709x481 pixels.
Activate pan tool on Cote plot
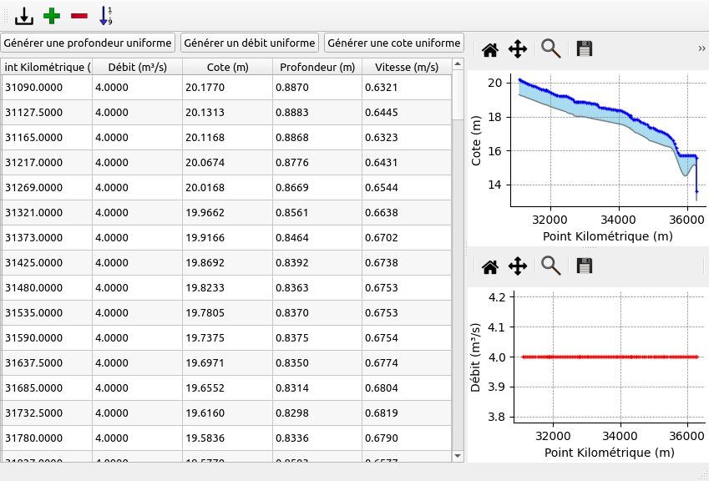[x=518, y=49]
